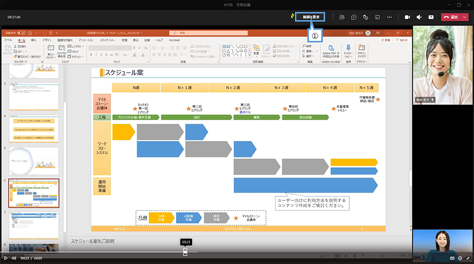Image resolution: width=474 pixels, height=264 pixels.
Task: Expand the Select (選択) dropdown
Action: click(x=313, y=56)
